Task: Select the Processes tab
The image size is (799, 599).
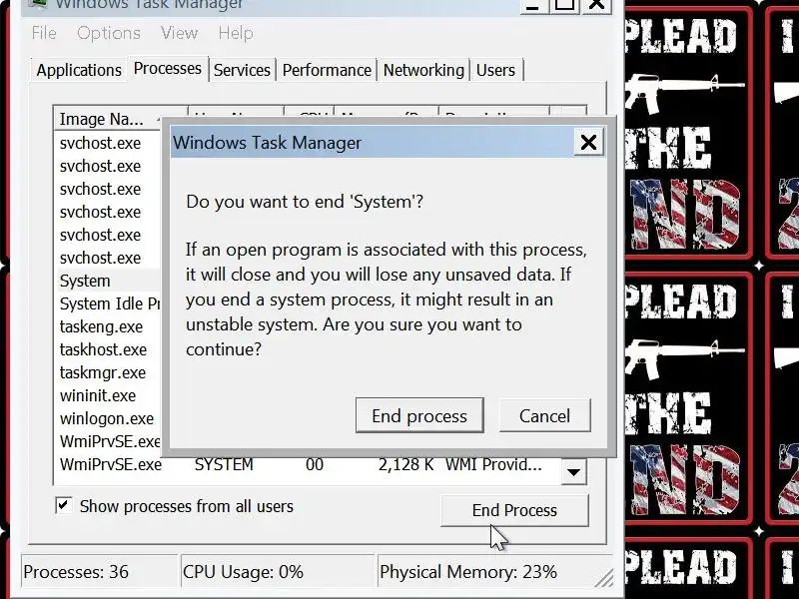Action: 168,68
